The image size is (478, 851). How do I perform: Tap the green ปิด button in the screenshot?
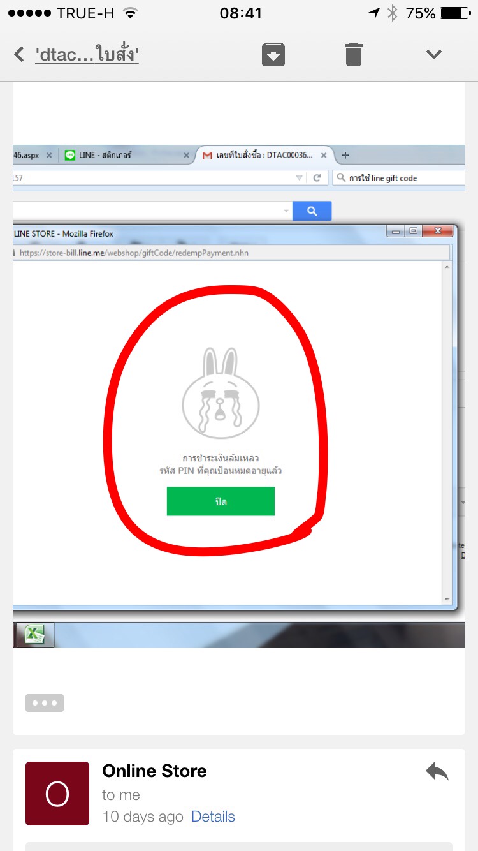click(x=221, y=501)
